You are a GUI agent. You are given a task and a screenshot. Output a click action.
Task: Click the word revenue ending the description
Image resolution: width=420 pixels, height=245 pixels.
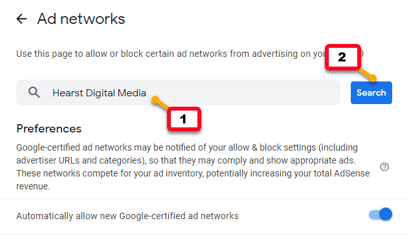tap(33, 186)
